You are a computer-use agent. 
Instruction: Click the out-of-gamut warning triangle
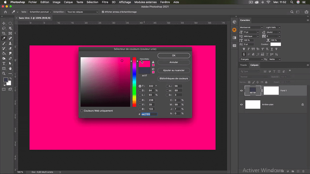(153, 62)
